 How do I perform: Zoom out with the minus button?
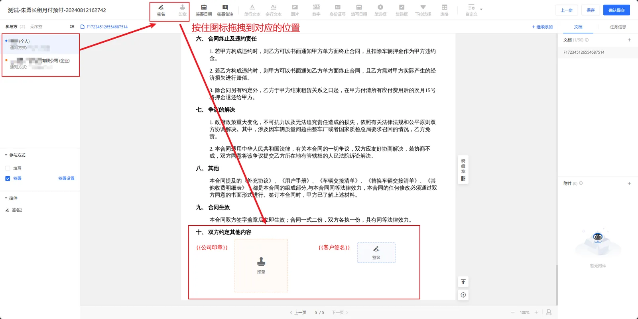point(513,312)
